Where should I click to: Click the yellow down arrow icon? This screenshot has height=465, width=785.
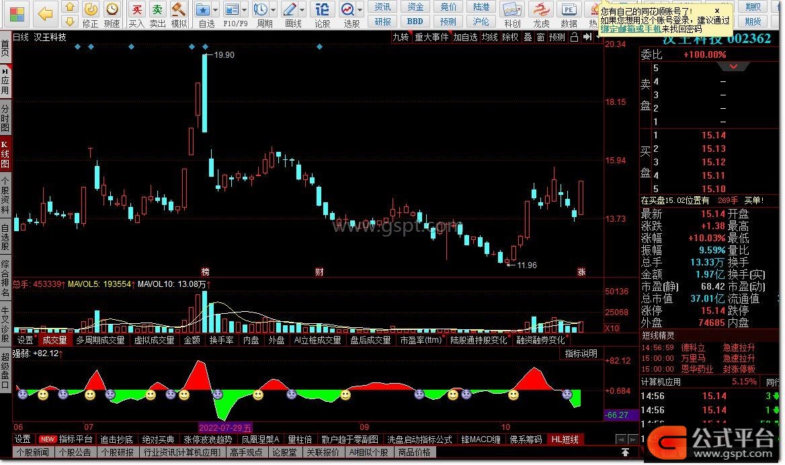[70, 22]
